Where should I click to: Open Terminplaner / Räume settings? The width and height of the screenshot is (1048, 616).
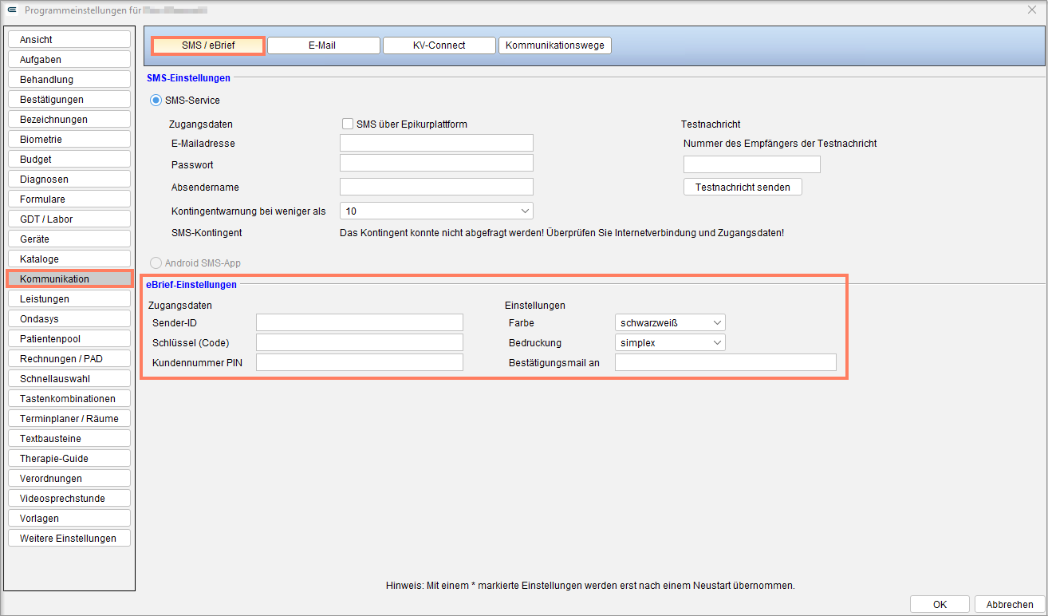coord(69,418)
